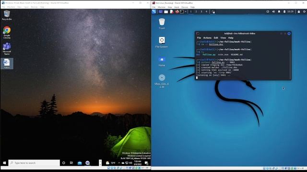Close the Kali terminal window
This screenshot has width=307, height=172.
click(x=289, y=33)
